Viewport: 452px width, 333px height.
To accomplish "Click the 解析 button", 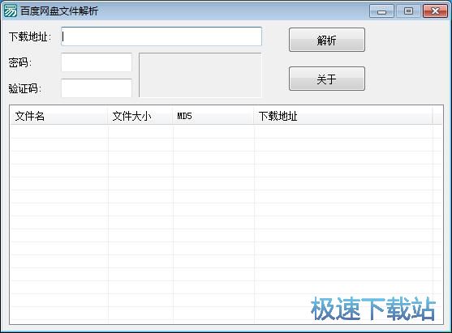I will 327,40.
